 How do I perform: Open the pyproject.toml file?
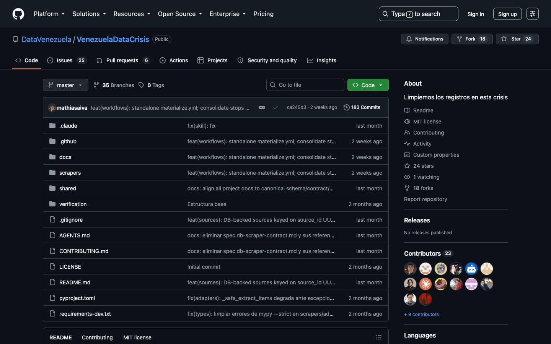(x=77, y=298)
